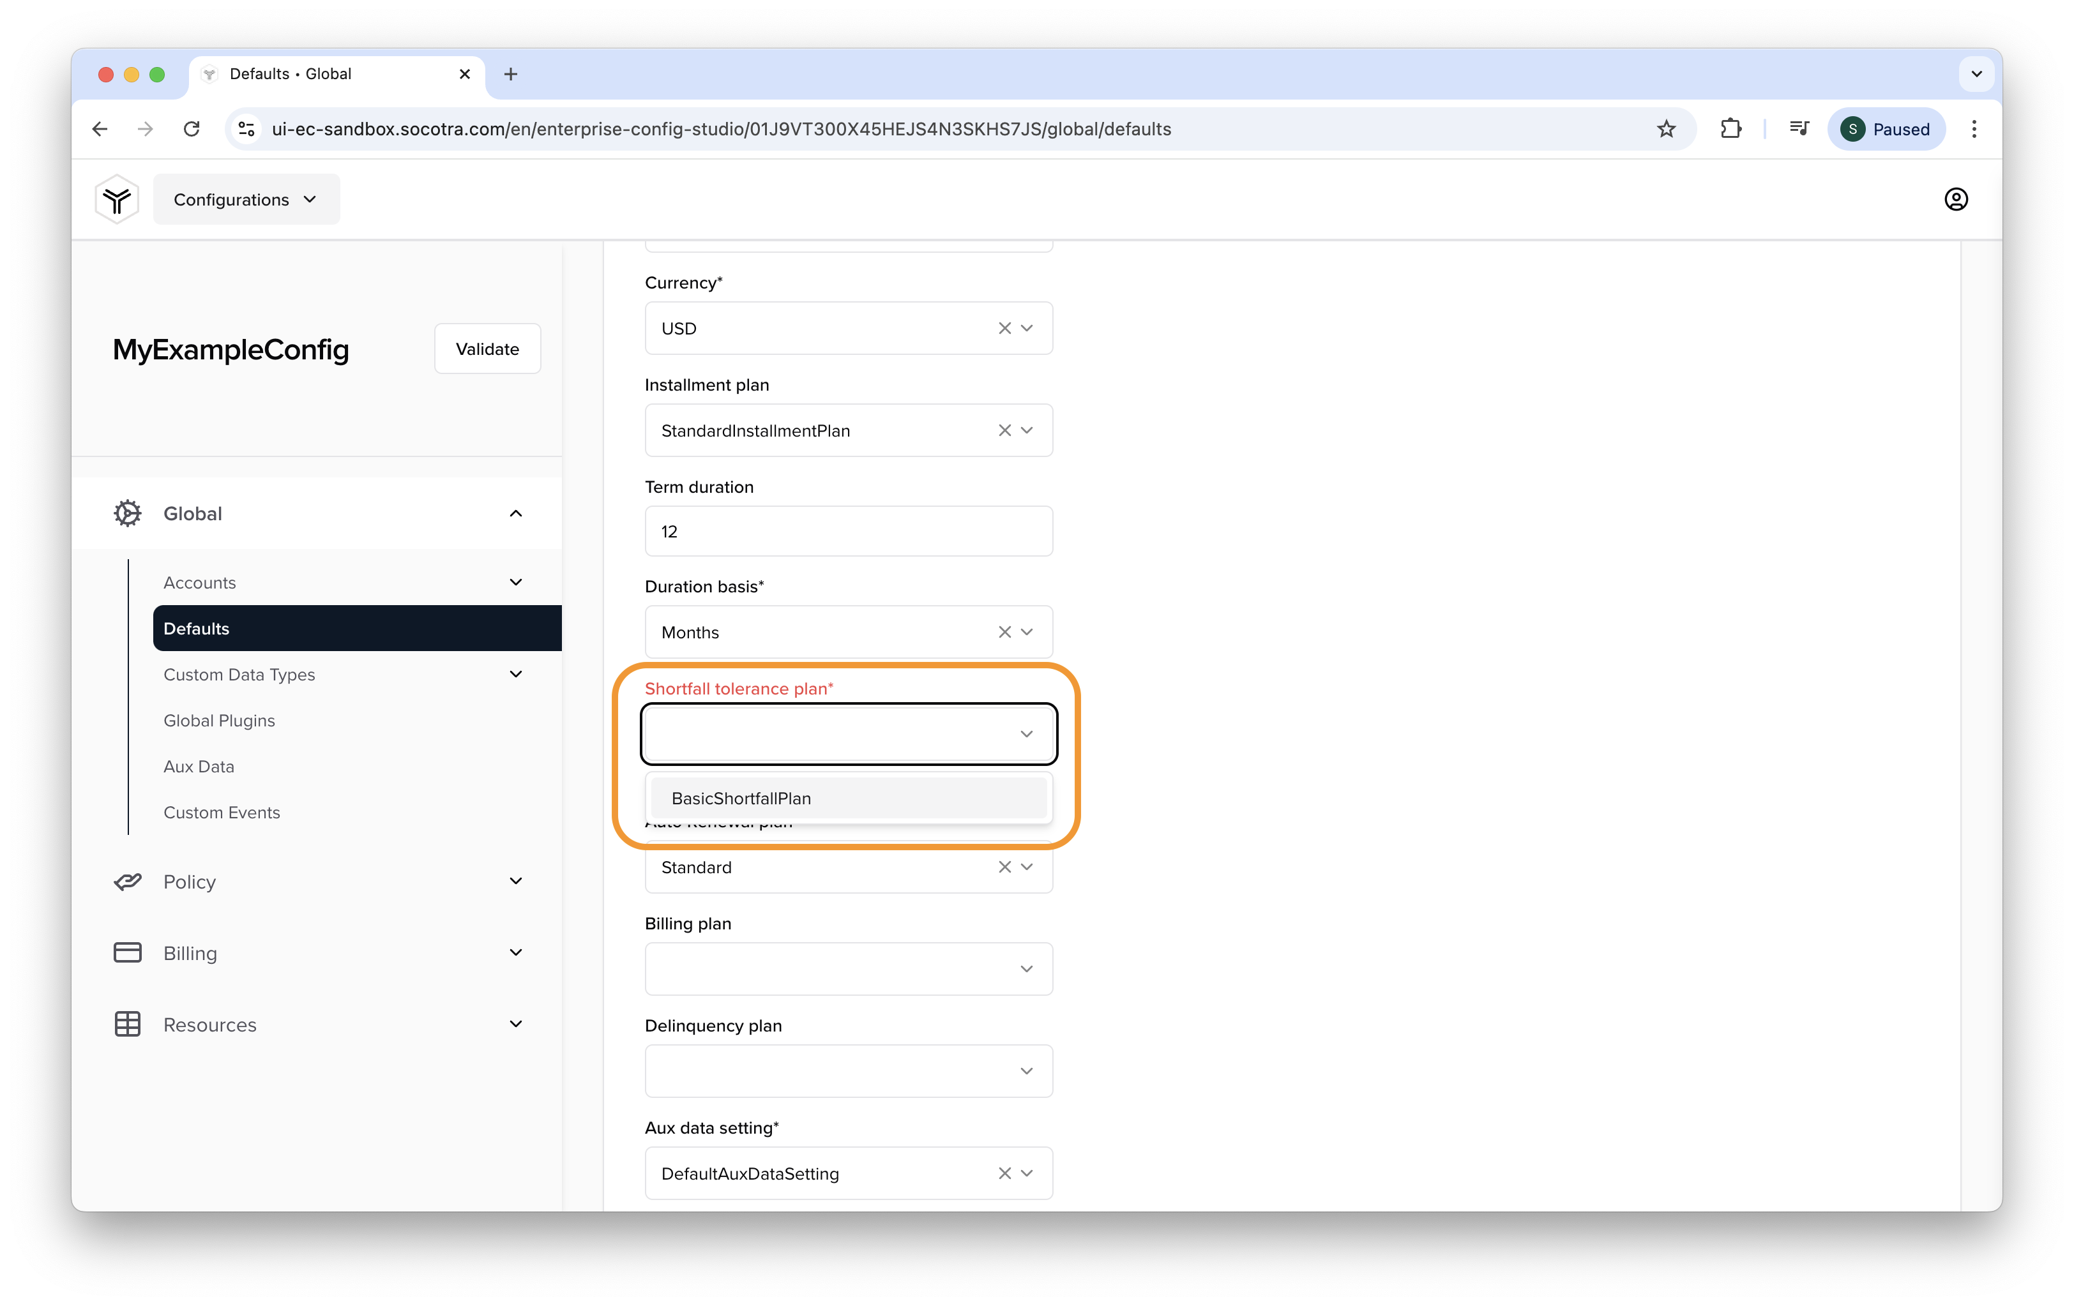The width and height of the screenshot is (2074, 1306).
Task: Click the Policy sidebar label
Action: (x=190, y=882)
